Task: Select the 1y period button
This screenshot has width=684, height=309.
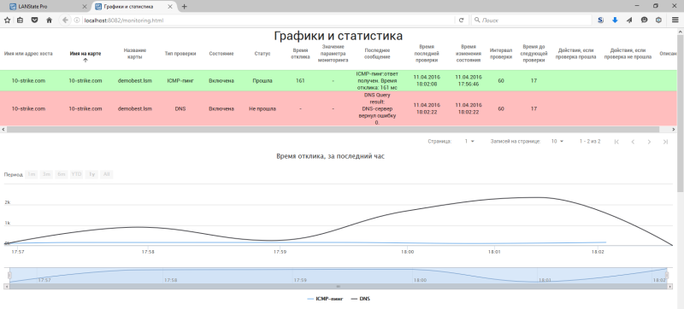Action: click(91, 174)
